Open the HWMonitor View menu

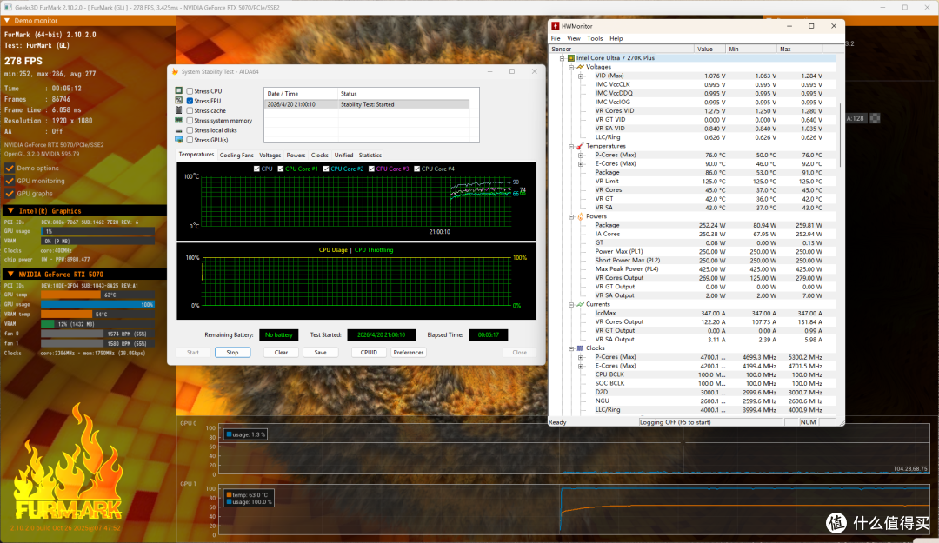click(574, 38)
